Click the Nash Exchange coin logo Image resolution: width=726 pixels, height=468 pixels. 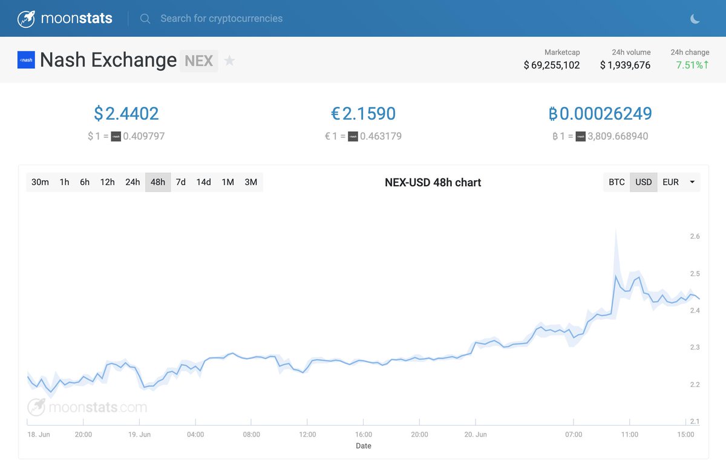point(25,60)
